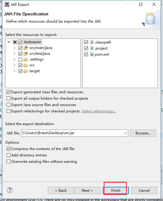163x201 pixels.
Task: Expand the target folder node
Action: coord(14,71)
